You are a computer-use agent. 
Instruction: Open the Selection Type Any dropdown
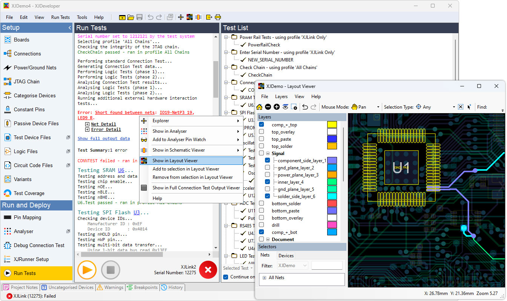click(x=454, y=107)
